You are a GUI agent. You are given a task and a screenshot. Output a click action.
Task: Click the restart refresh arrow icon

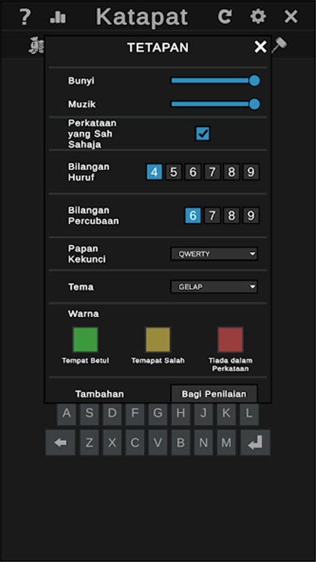click(x=225, y=16)
